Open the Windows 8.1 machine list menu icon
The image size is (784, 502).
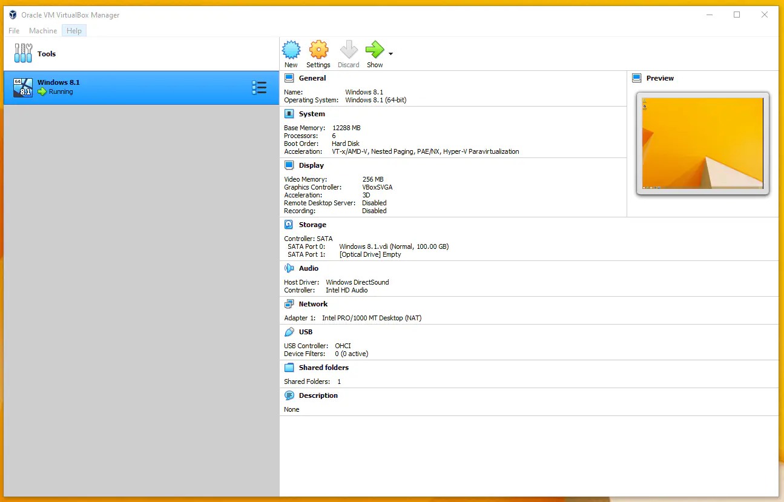point(259,88)
